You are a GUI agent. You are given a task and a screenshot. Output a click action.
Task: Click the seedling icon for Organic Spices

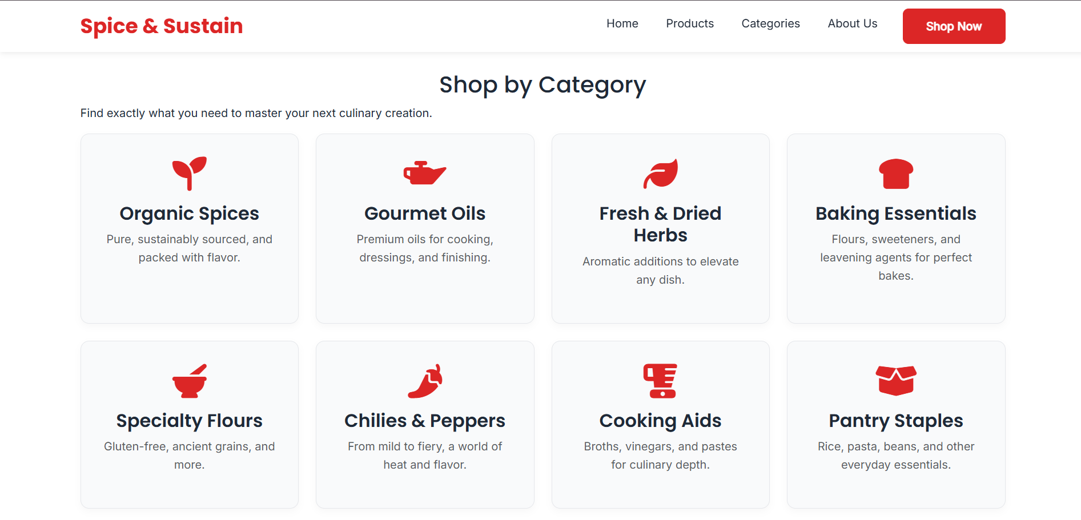(190, 174)
